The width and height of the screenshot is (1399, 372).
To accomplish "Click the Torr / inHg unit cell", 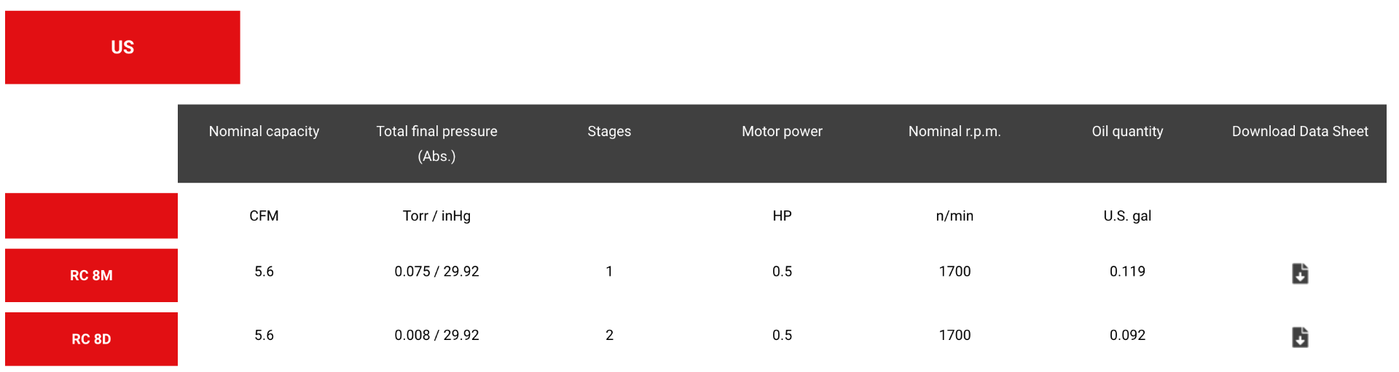I will (x=436, y=215).
